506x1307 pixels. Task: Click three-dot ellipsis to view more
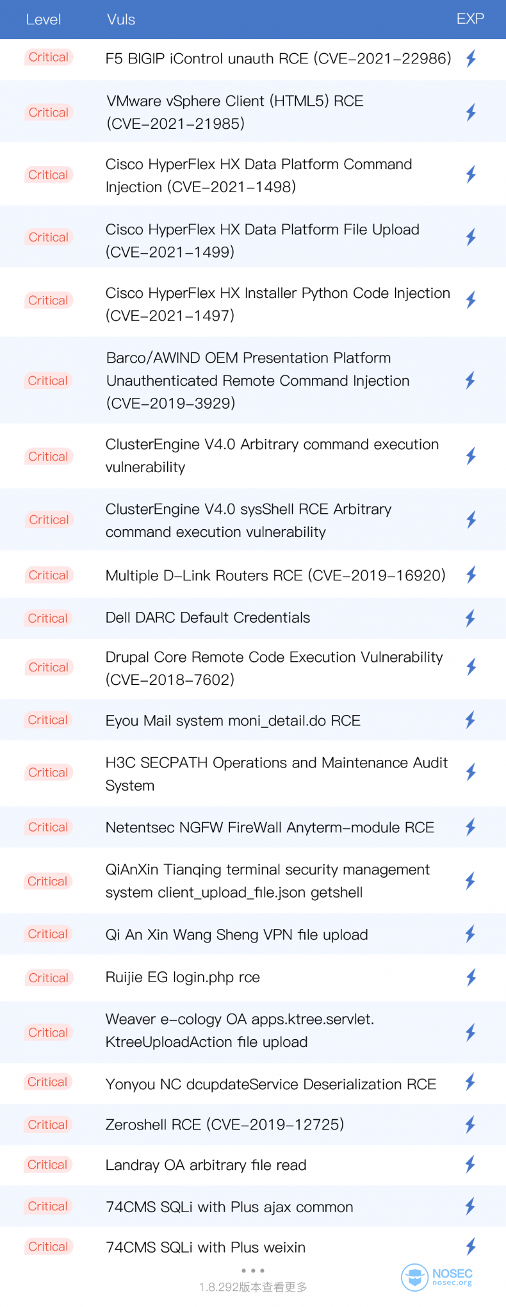pyautogui.click(x=253, y=1270)
